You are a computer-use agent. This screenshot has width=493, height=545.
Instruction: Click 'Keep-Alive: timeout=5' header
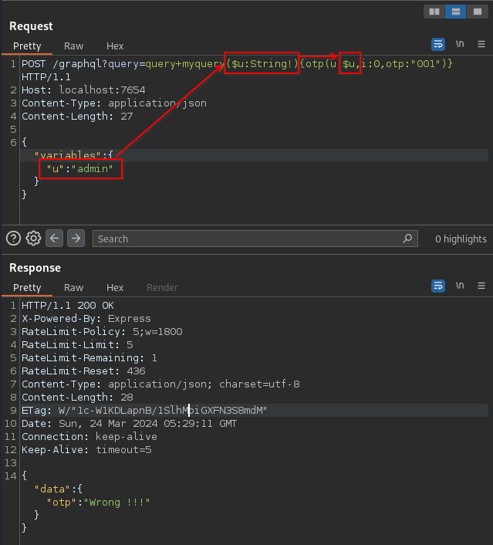click(86, 450)
